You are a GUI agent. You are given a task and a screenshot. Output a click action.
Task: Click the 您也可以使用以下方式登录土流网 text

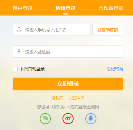(x=68, y=107)
